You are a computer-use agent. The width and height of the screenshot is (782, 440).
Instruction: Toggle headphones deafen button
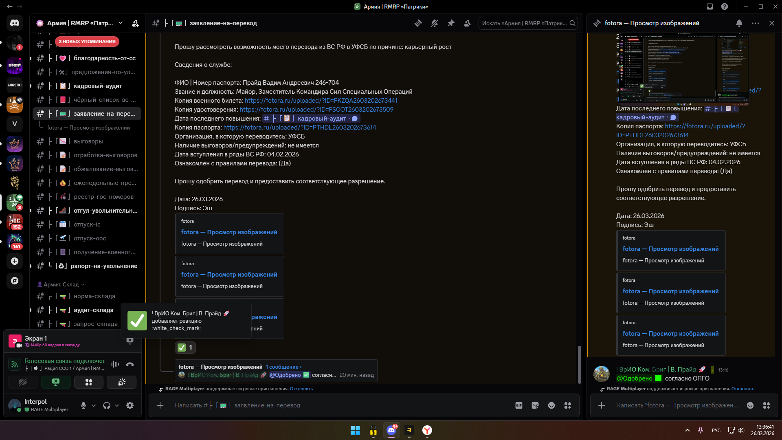pos(107,405)
